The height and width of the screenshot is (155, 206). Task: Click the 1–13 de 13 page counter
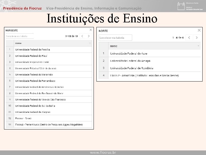point(72,36)
